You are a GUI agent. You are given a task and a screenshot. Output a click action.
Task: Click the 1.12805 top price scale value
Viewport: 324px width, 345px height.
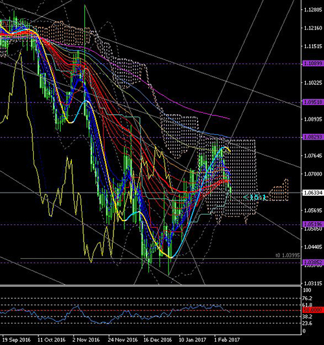pyautogui.click(x=313, y=10)
